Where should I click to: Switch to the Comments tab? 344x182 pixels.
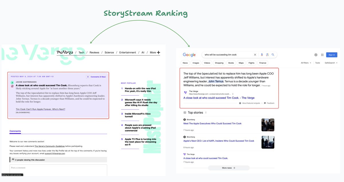coord(15,131)
